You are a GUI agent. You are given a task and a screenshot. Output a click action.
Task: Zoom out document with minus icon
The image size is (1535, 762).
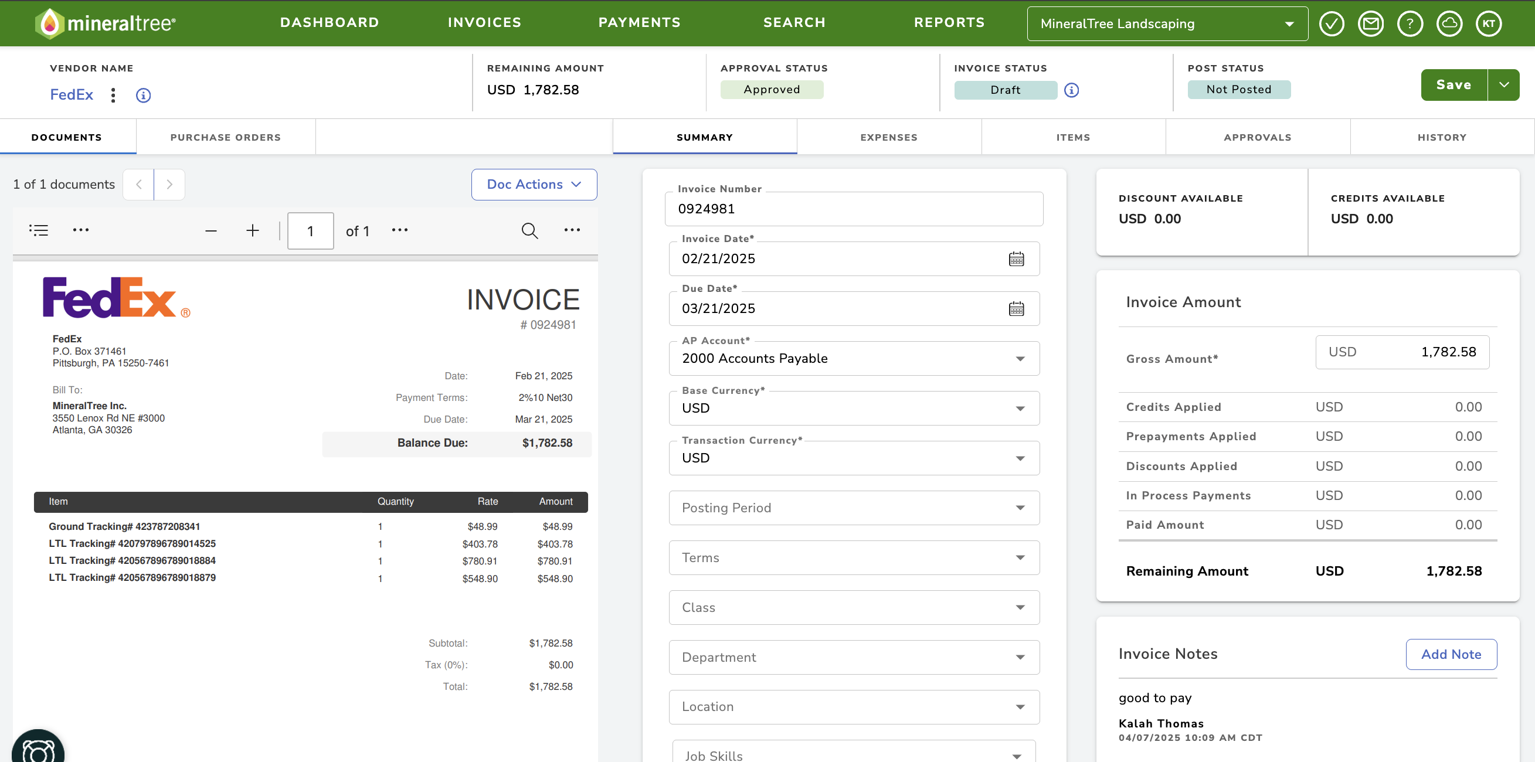(x=211, y=231)
